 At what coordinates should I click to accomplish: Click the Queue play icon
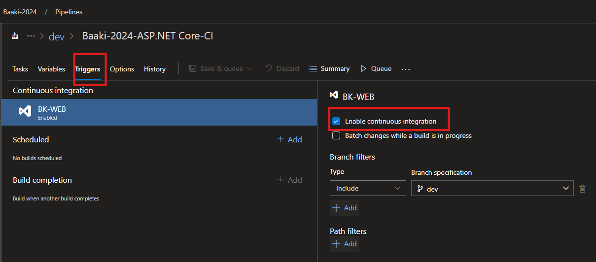click(363, 68)
